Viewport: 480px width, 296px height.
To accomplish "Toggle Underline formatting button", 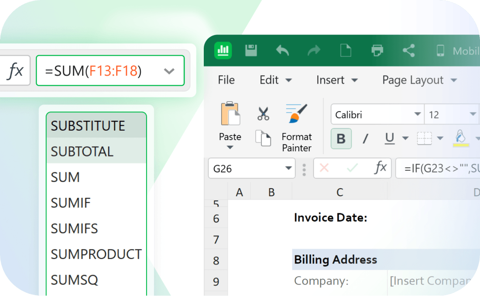I will pyautogui.click(x=390, y=139).
